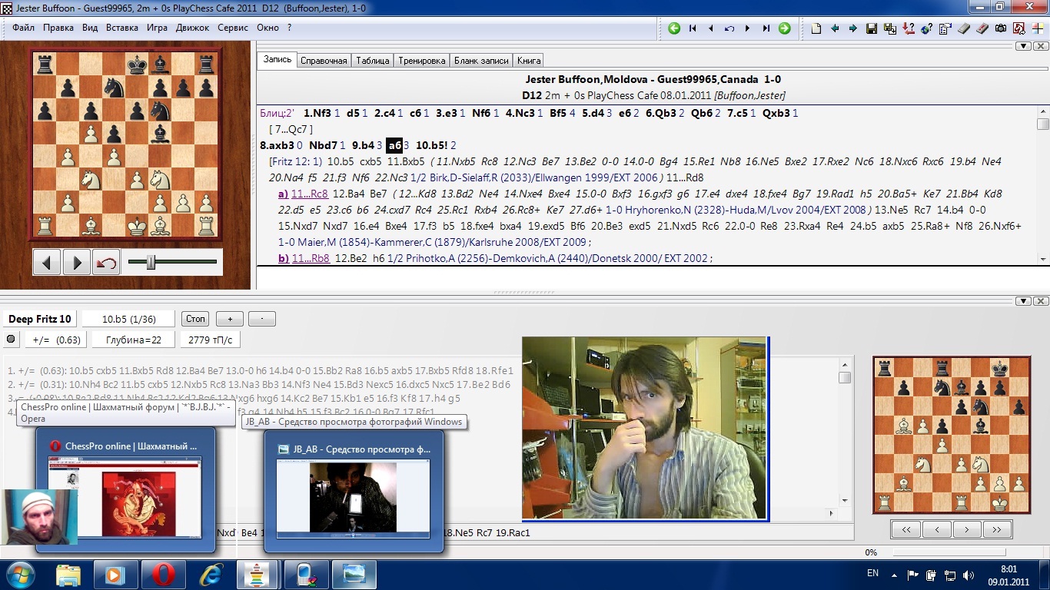1050x590 pixels.
Task: Switch to the Справочная tab
Action: tap(324, 60)
